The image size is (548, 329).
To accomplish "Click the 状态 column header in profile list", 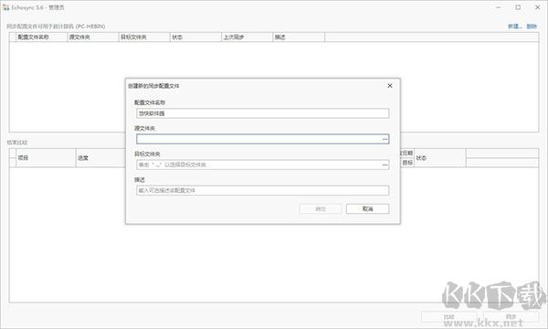I will tap(195, 37).
